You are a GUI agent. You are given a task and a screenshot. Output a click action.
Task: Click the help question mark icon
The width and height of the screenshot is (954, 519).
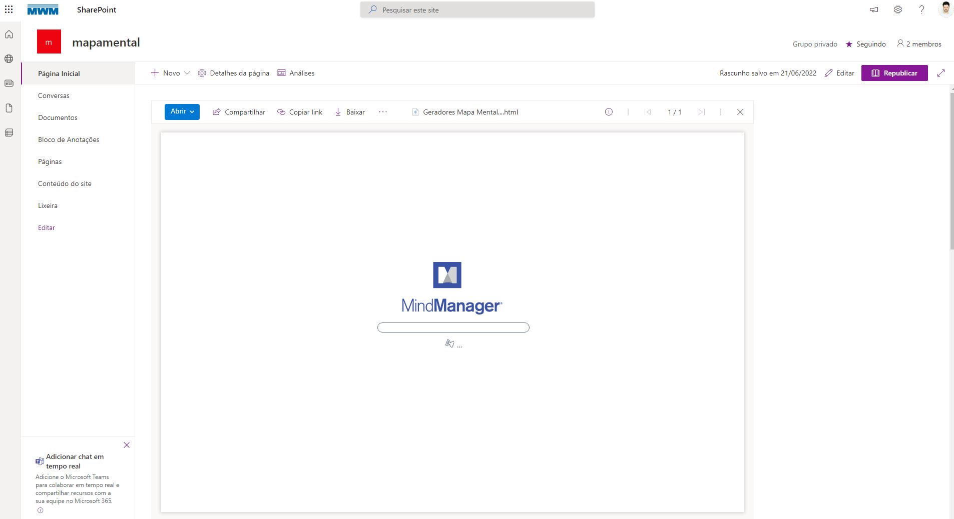(x=921, y=9)
